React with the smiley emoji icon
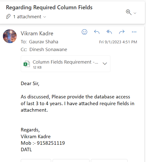The height and width of the screenshot is (162, 146). click(84, 32)
